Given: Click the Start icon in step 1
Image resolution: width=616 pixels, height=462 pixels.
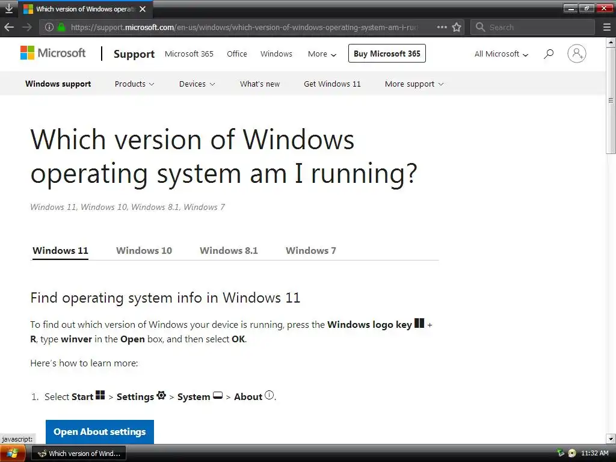Looking at the screenshot, I should pyautogui.click(x=100, y=395).
